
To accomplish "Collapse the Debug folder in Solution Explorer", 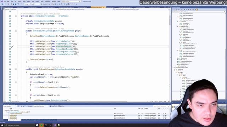I will [178, 17].
